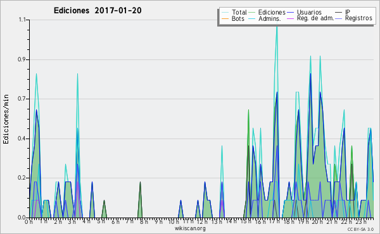The image size is (380, 234).
Task: Click the chart title Ediciones 2017-01-20
Action: (98, 10)
